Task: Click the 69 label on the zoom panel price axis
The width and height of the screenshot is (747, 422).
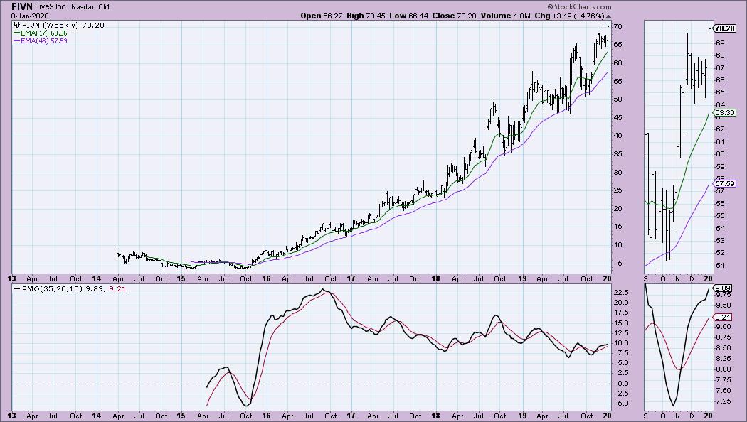Action: click(x=720, y=43)
